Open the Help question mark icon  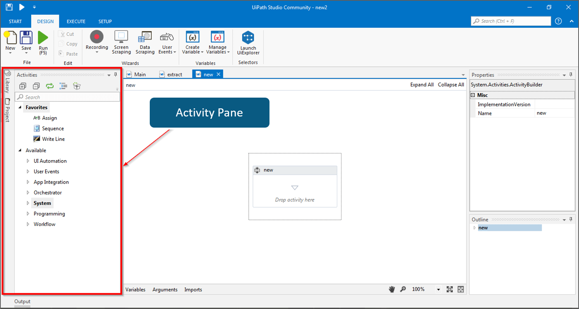point(558,21)
